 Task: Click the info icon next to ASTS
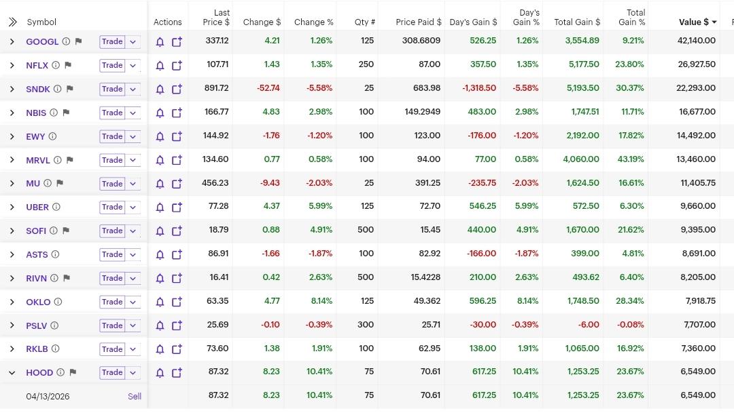click(56, 255)
